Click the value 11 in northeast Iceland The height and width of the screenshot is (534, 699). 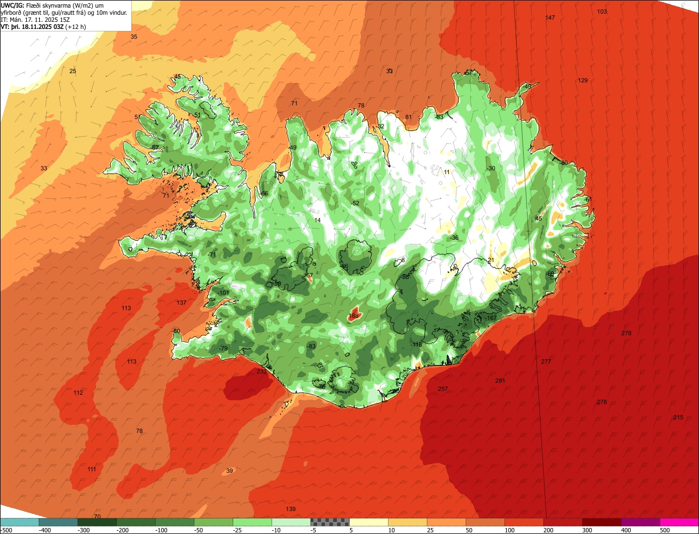pyautogui.click(x=447, y=172)
